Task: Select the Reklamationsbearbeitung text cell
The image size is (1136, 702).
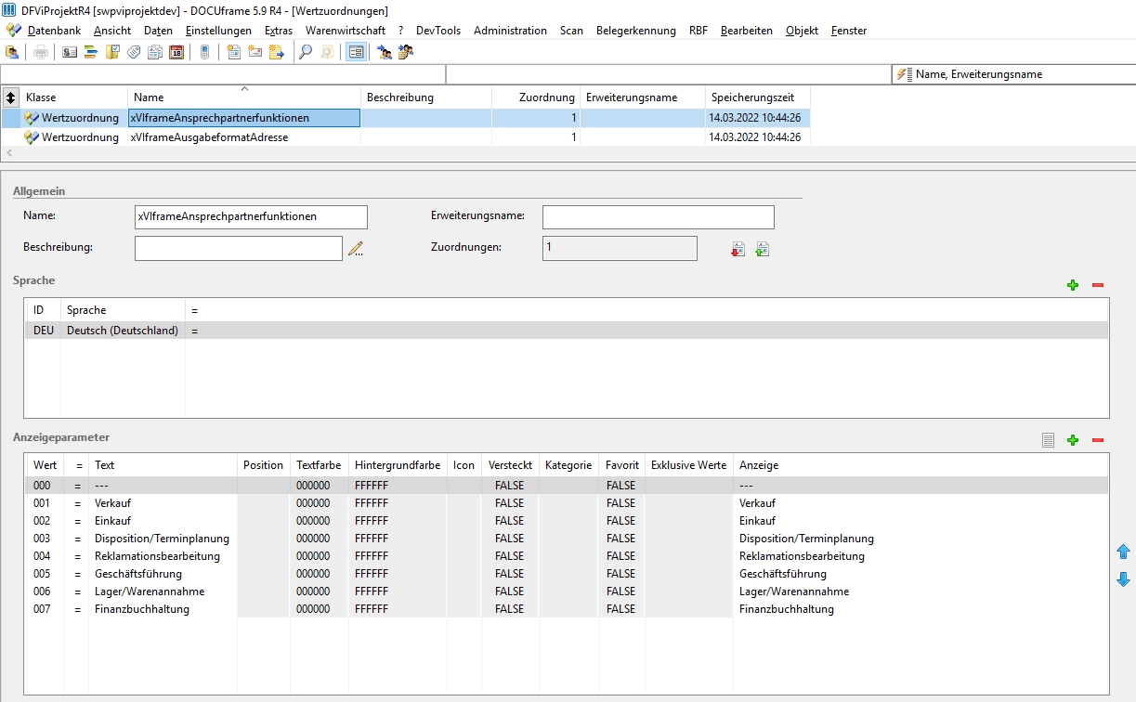Action: [163, 556]
